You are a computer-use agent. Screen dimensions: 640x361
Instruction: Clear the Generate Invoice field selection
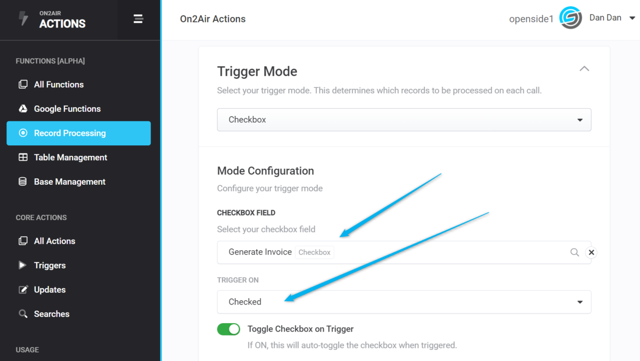591,252
